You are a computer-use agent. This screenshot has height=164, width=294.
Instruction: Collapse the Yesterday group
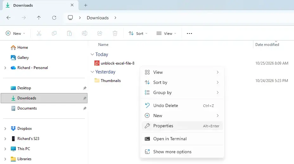(x=92, y=72)
